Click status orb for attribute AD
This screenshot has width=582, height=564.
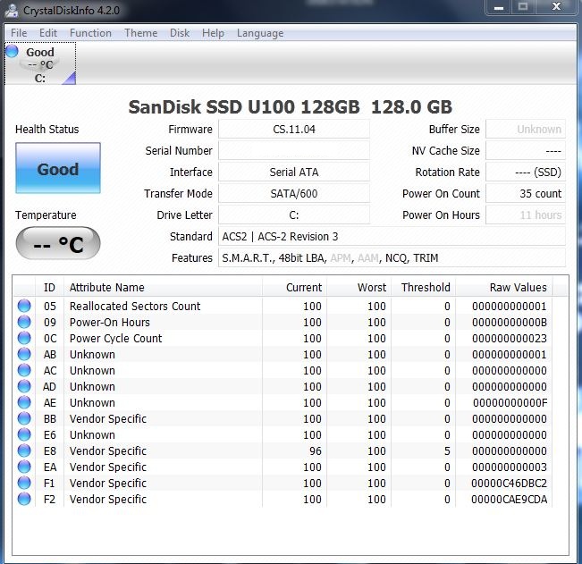pos(24,386)
